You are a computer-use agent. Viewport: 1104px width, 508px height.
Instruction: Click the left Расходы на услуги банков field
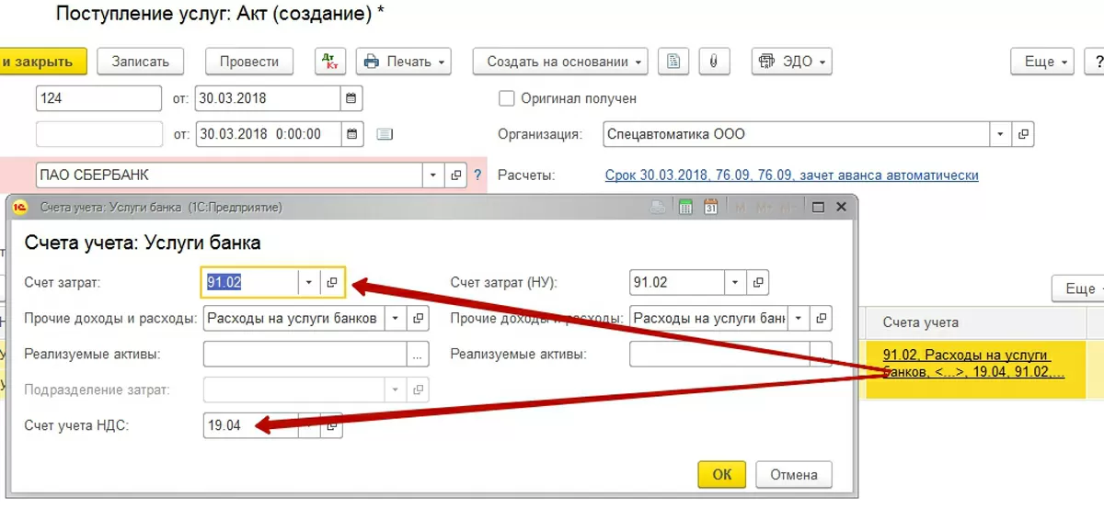point(293,319)
